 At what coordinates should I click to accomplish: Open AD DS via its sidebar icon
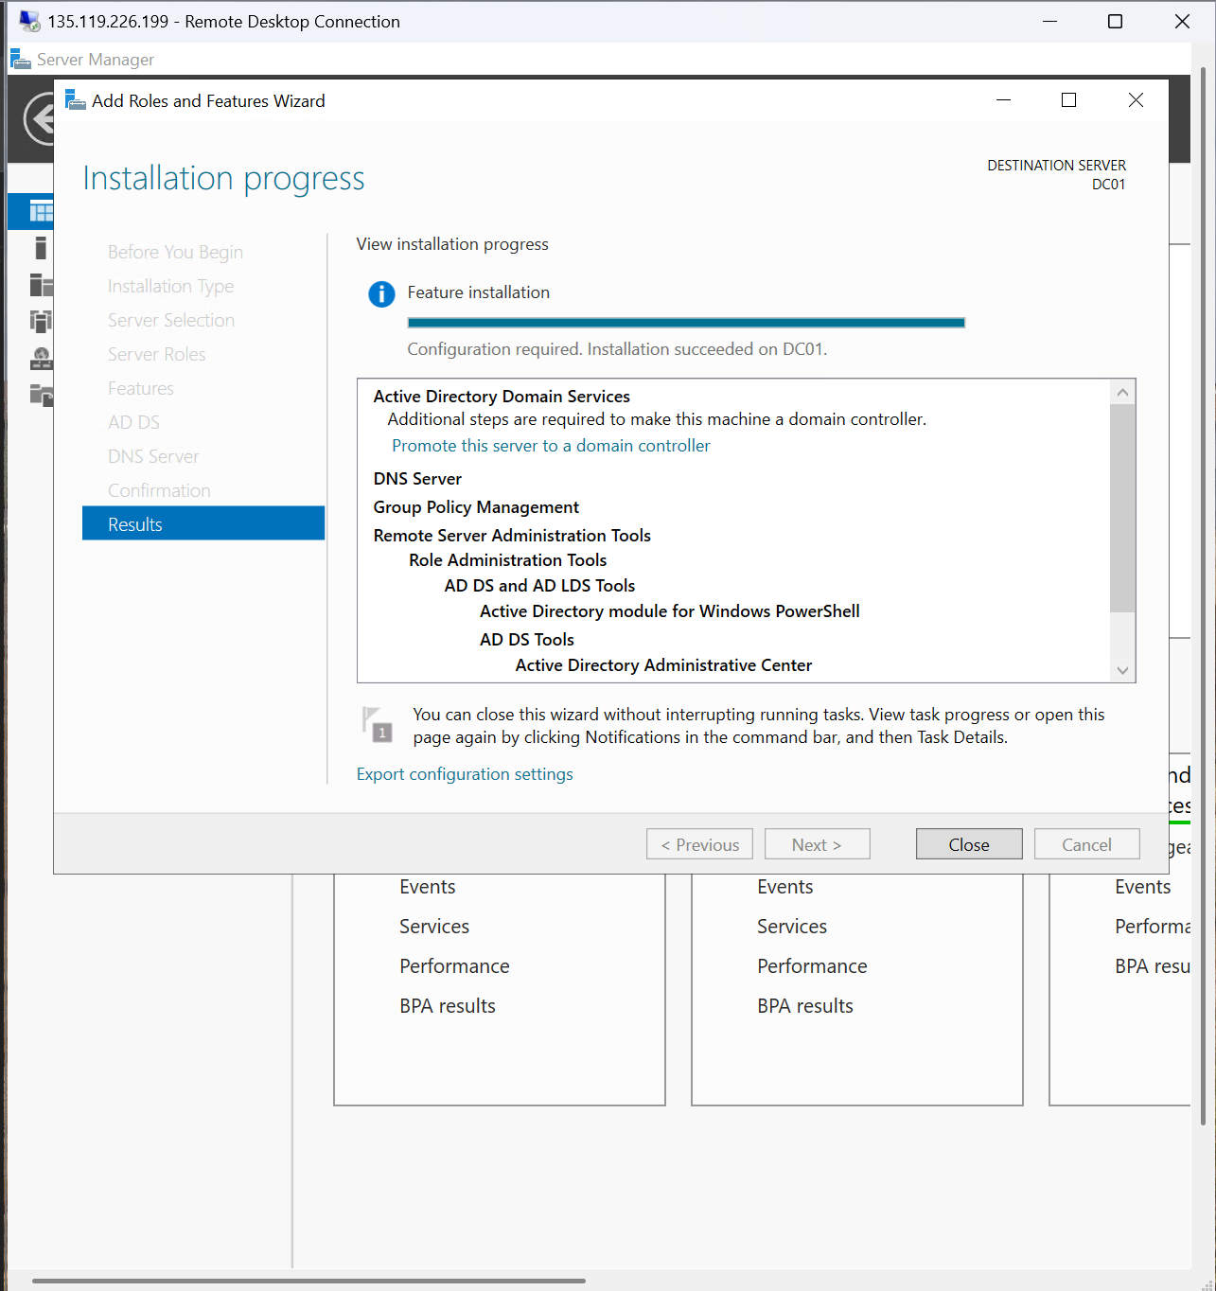coord(40,321)
